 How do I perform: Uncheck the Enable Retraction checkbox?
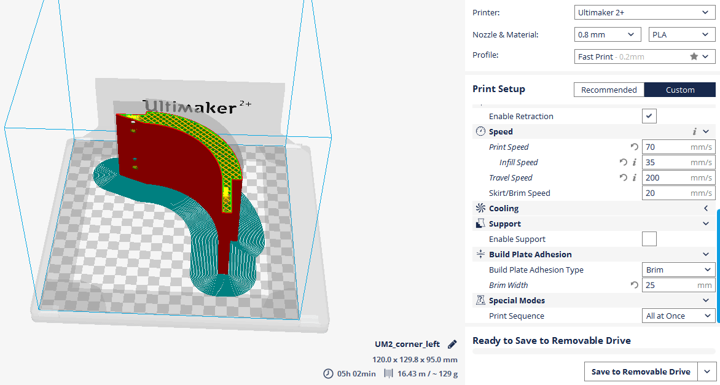point(649,116)
